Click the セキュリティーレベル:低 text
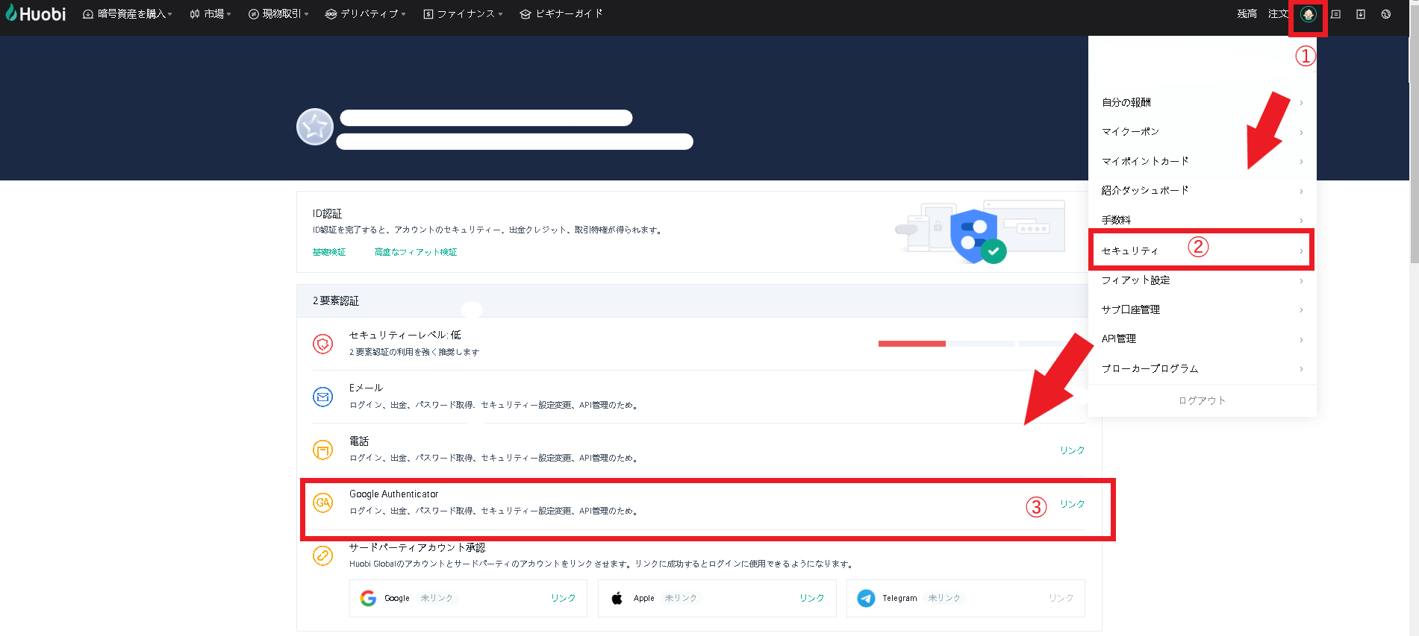 [x=405, y=336]
